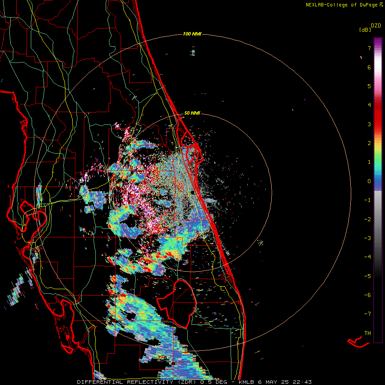Click the -5 dB scale value
This screenshot has height=385, width=385.
pos(367,276)
